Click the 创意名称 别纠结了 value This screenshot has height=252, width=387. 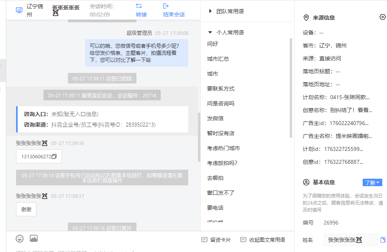tap(351, 110)
